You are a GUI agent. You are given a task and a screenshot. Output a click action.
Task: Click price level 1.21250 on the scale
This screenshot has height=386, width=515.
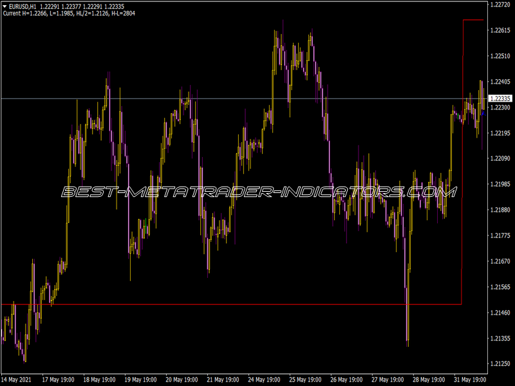(500, 363)
